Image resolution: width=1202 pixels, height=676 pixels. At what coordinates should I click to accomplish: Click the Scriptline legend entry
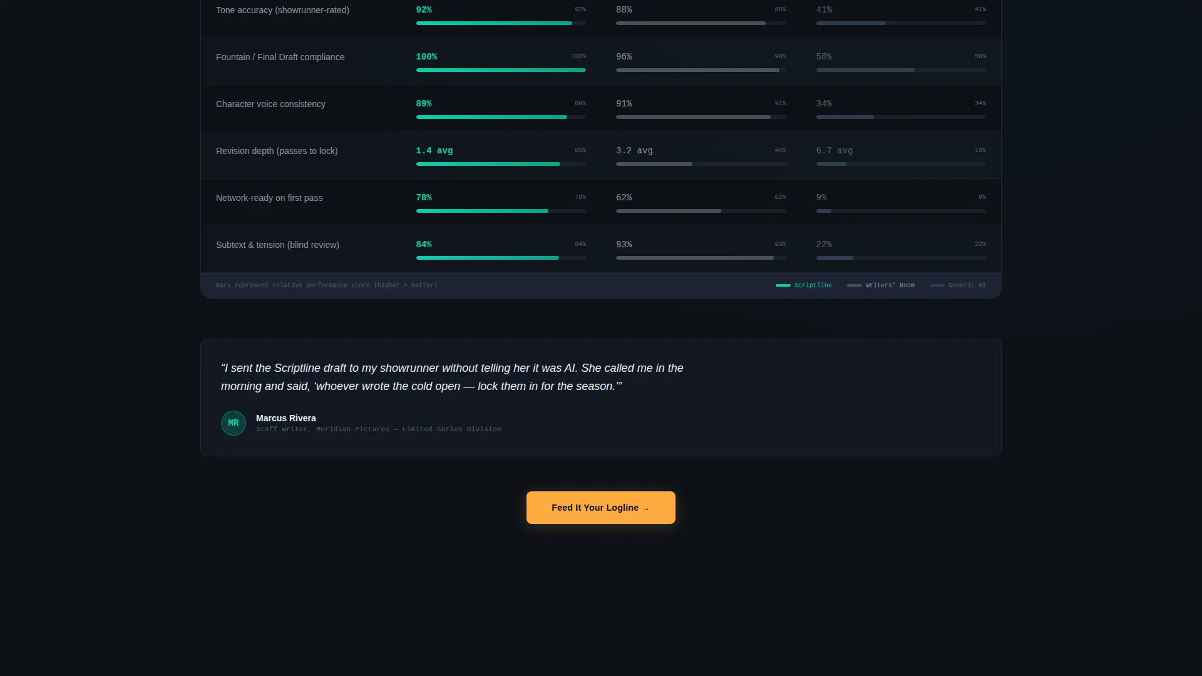click(x=804, y=285)
